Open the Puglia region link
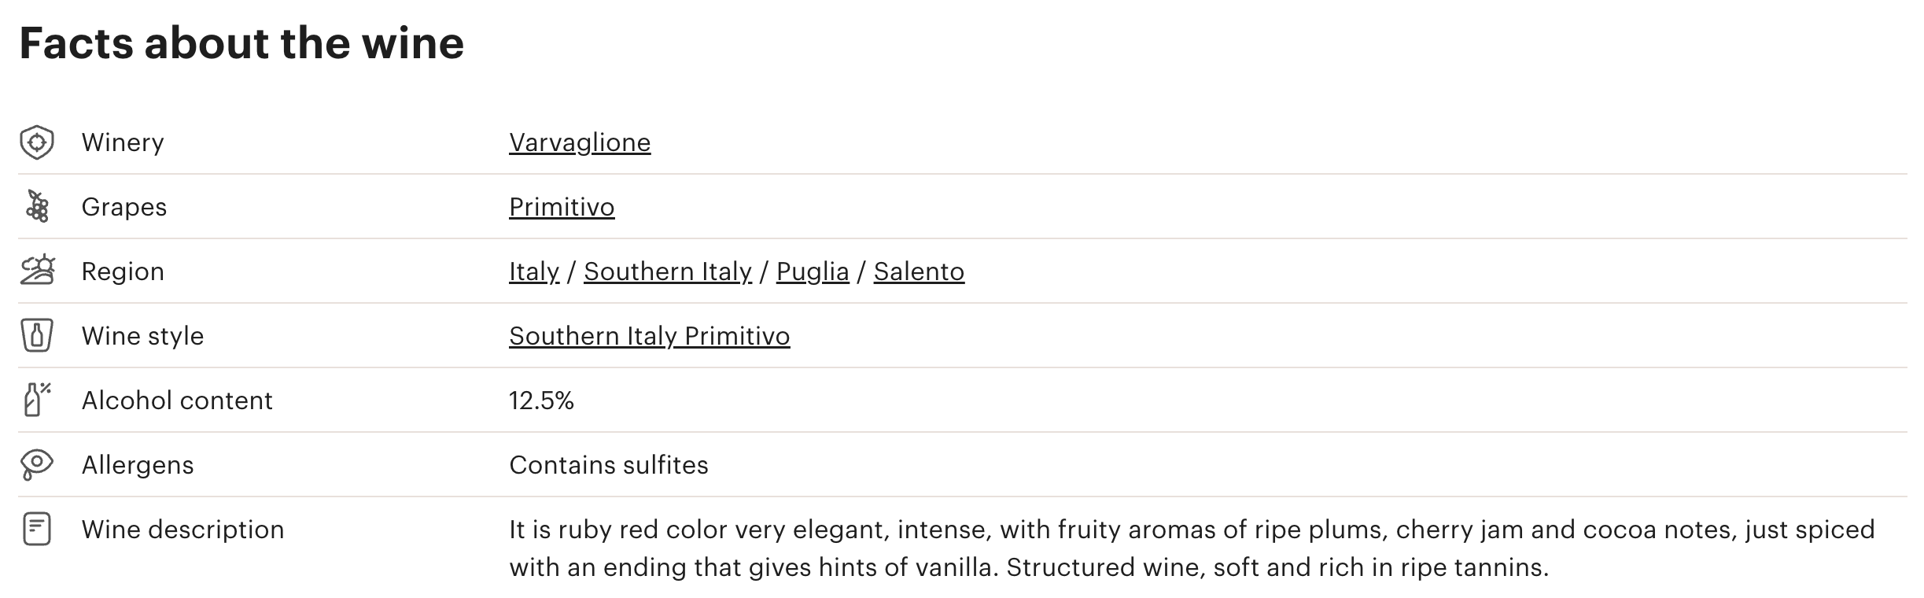Screen dimensions: 1924x598 813,271
